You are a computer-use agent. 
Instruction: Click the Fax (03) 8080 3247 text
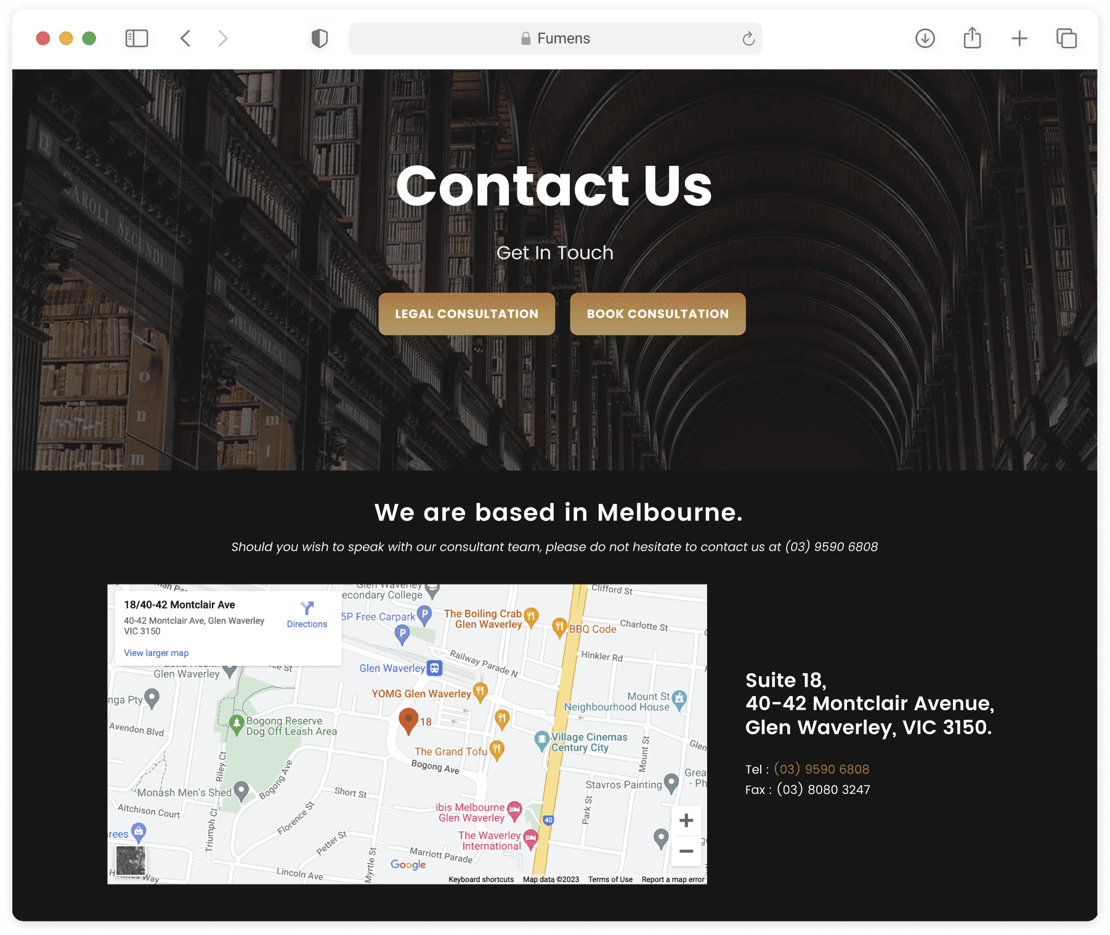pyautogui.click(x=808, y=790)
